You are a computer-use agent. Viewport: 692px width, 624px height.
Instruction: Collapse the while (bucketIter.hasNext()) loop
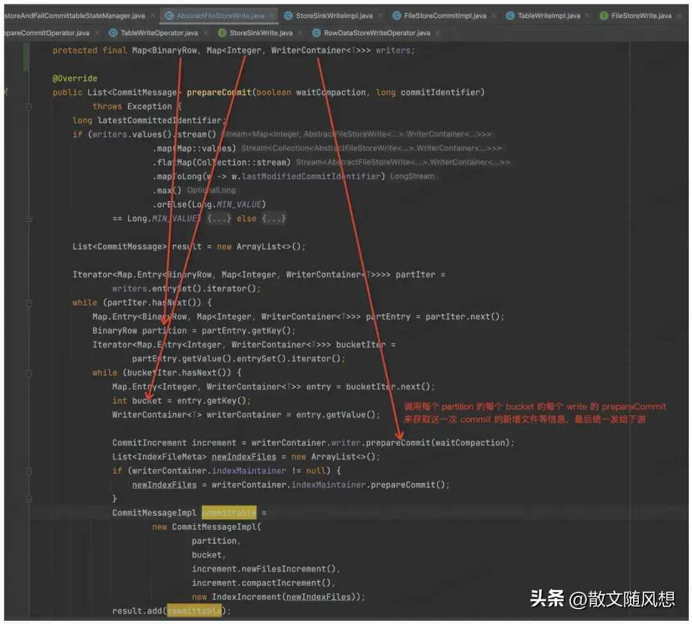29,374
